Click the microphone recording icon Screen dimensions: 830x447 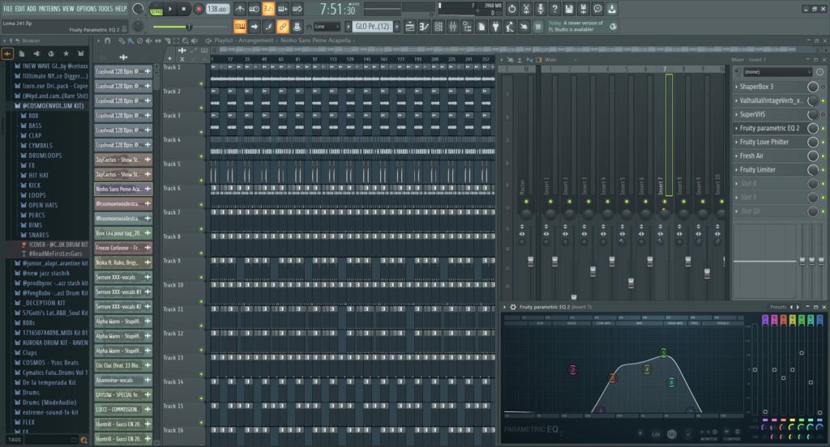coord(541,9)
